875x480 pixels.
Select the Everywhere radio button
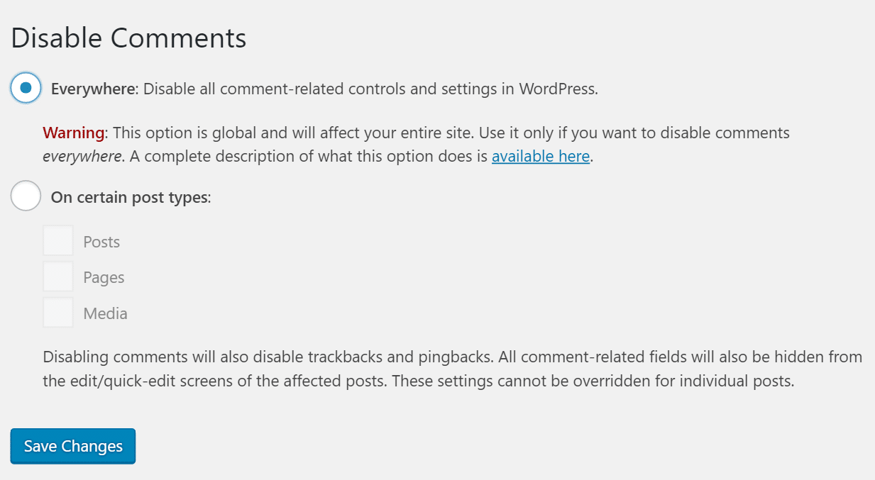(x=26, y=88)
